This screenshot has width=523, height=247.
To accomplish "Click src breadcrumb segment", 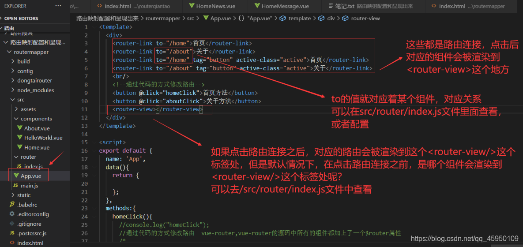I will click(191, 19).
